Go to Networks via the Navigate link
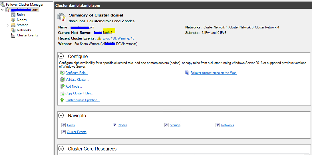The width and height of the screenshot is (312, 155). pos(228,125)
